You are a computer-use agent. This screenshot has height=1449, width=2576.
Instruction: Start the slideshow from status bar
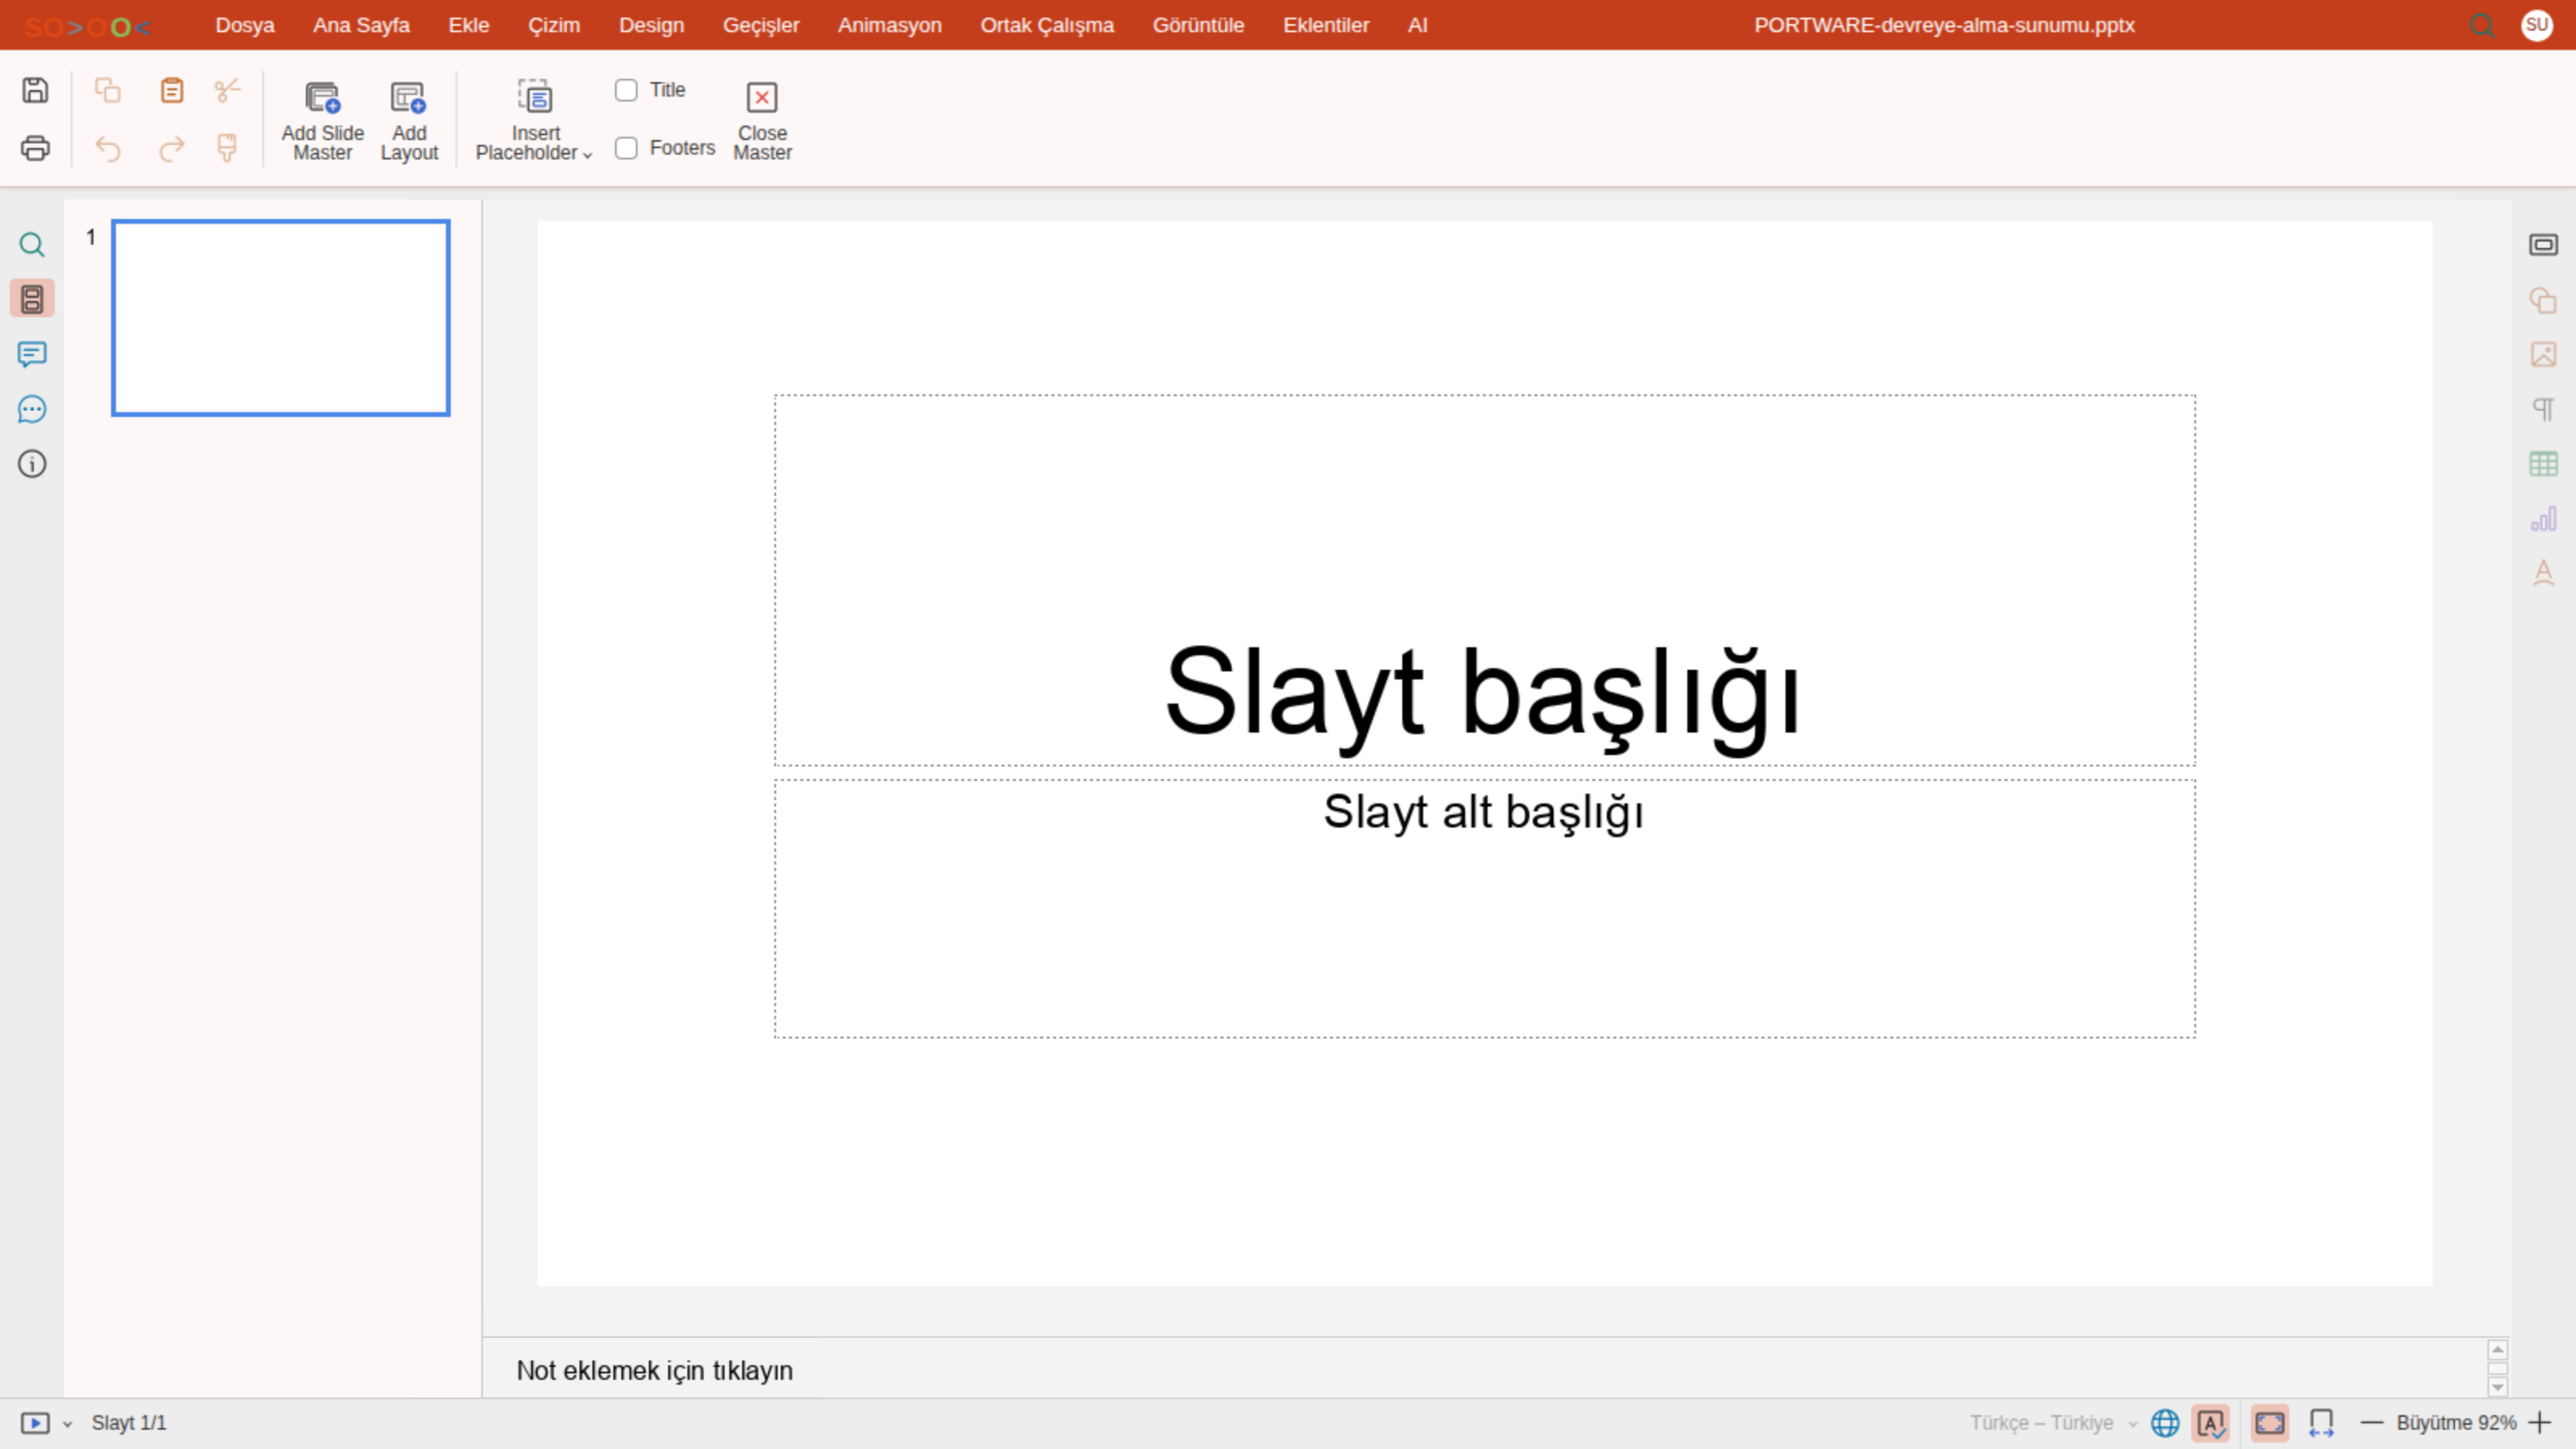(x=35, y=1423)
